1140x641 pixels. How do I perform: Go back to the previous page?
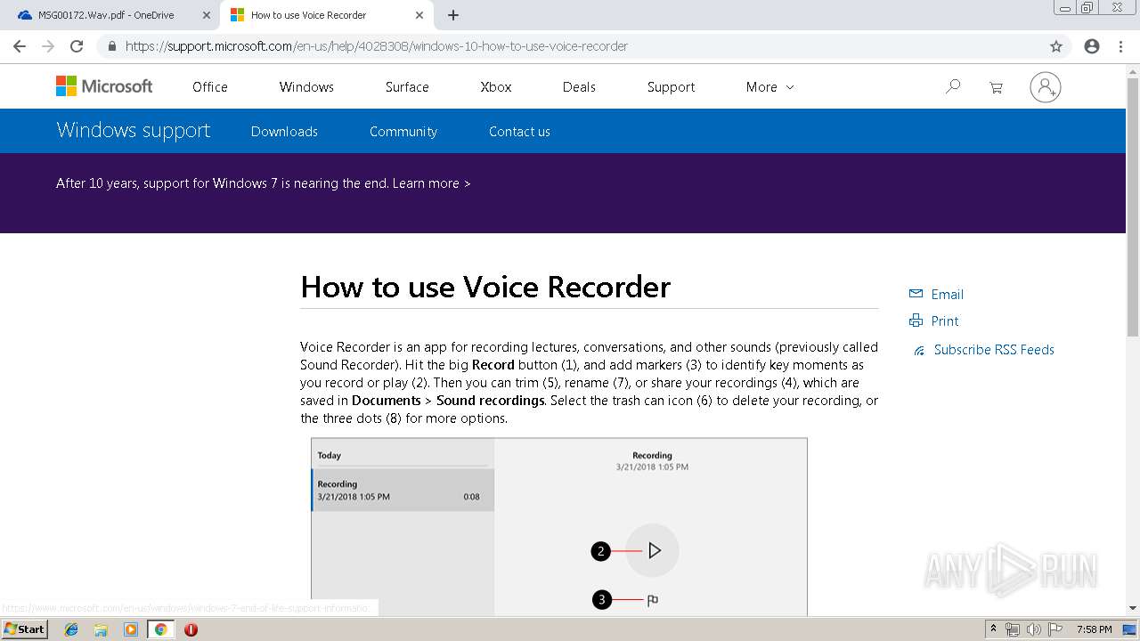point(20,46)
